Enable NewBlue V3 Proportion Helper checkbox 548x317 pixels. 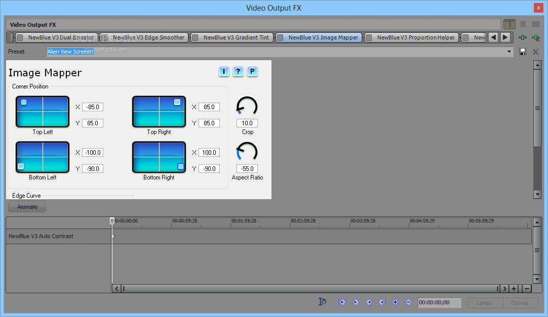click(368, 37)
